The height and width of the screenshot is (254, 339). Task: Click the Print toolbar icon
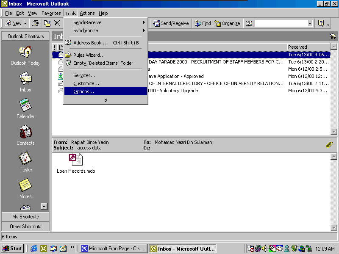coord(35,23)
